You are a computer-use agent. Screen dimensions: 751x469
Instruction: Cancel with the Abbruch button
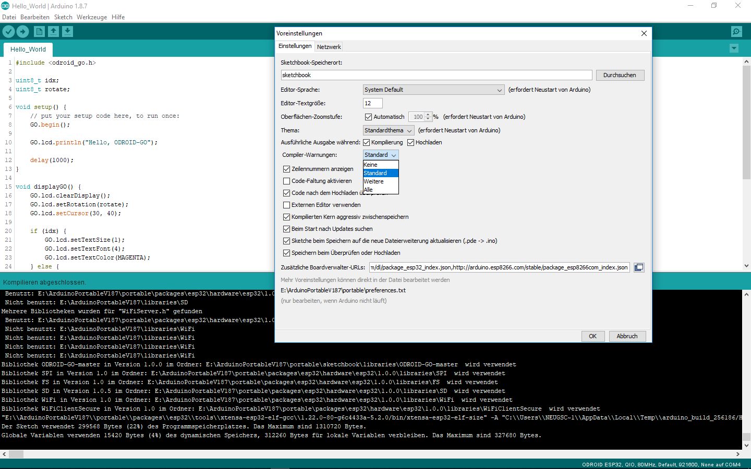coord(627,336)
